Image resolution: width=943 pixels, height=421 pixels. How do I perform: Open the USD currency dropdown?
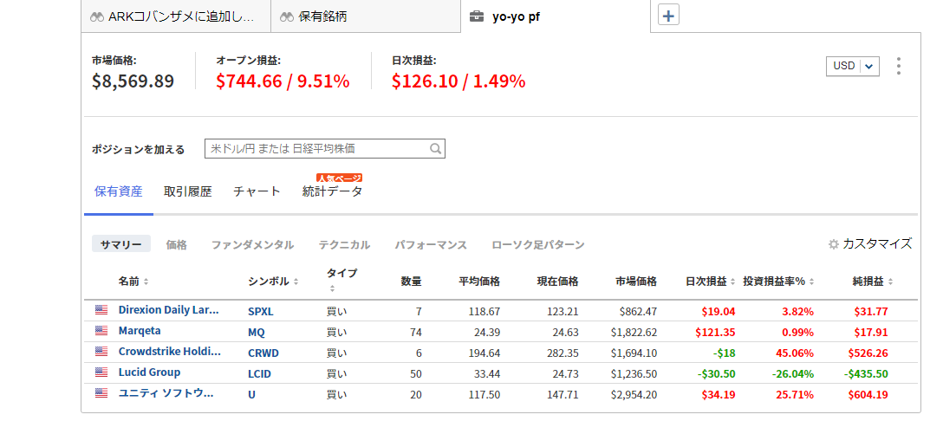852,66
